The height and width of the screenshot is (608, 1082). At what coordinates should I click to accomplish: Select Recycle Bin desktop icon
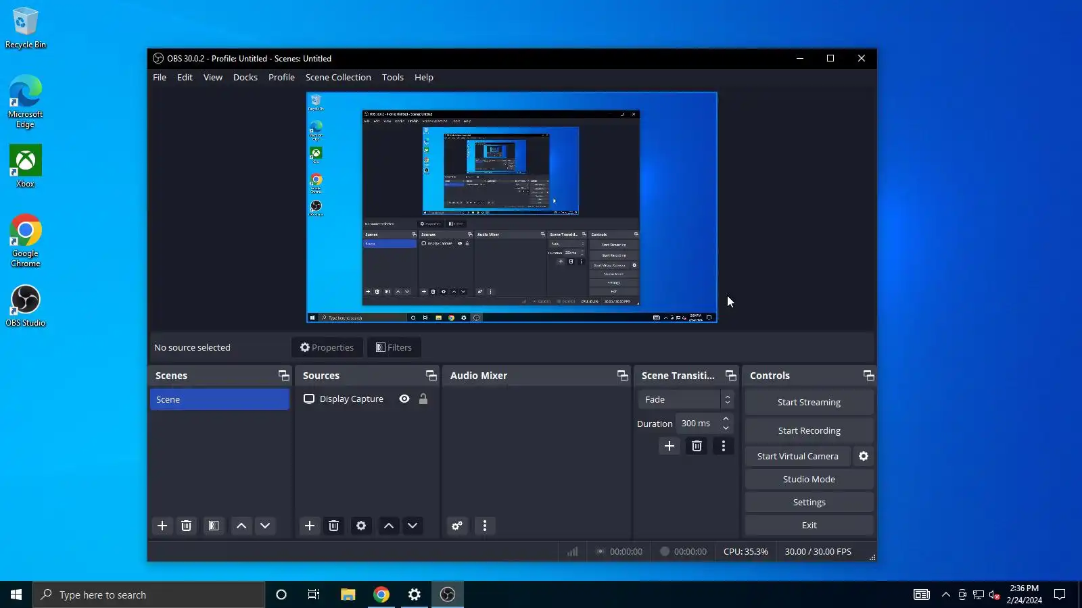(26, 28)
